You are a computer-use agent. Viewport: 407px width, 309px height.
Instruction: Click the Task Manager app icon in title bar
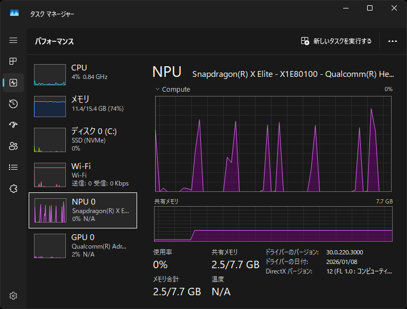(14, 13)
